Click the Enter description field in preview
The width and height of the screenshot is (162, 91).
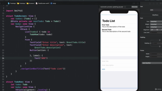[x=119, y=65]
